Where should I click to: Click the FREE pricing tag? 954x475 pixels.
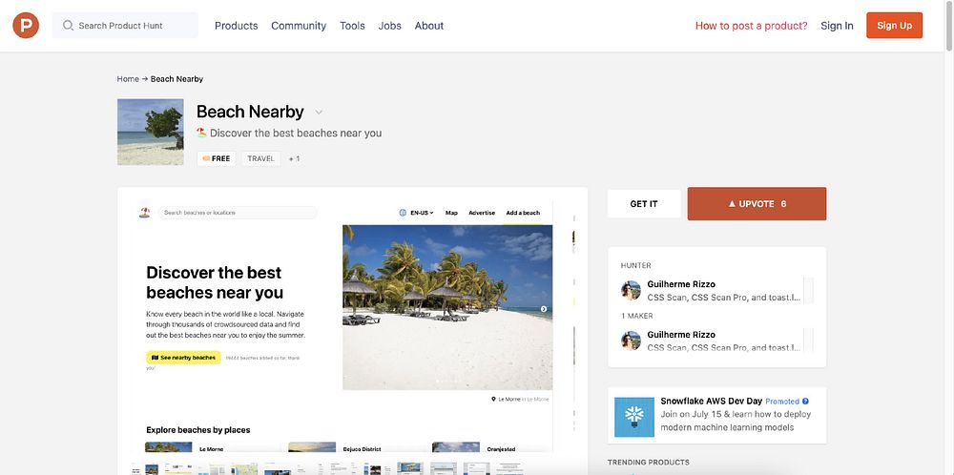[216, 158]
